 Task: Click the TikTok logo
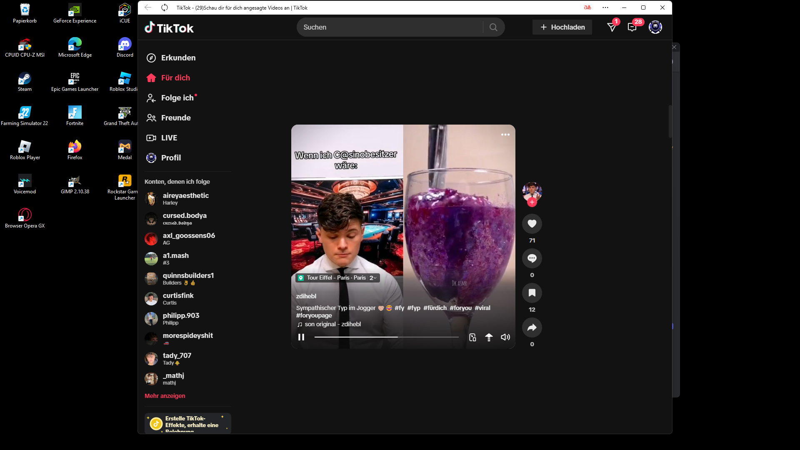pos(169,27)
